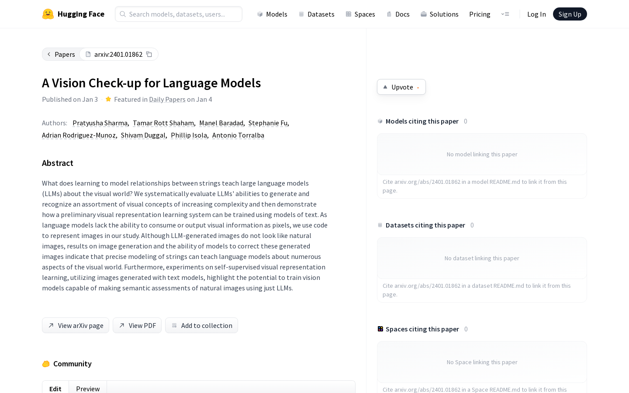Go to the Pricing page
This screenshot has height=393, width=629.
click(x=480, y=14)
